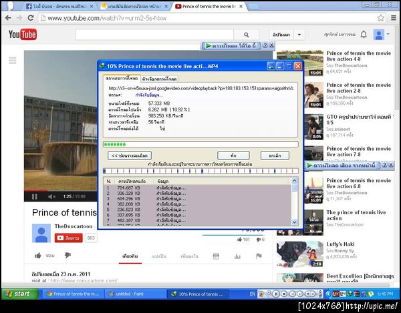
Task: Click the Windows start button
Action: click(20, 294)
